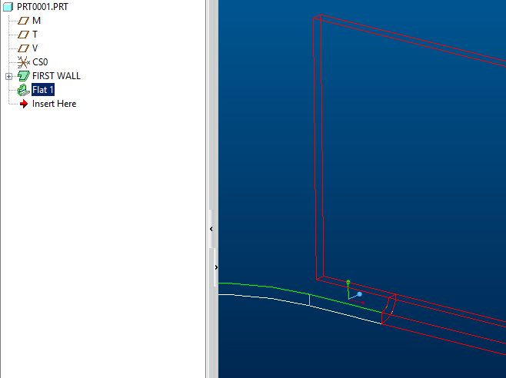Collapse model tree with left chevron
This screenshot has width=506, height=378.
click(x=211, y=229)
